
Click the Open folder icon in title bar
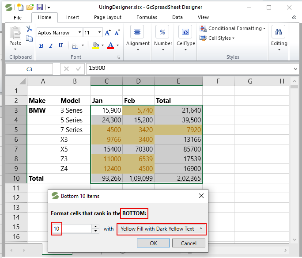pos(30,7)
